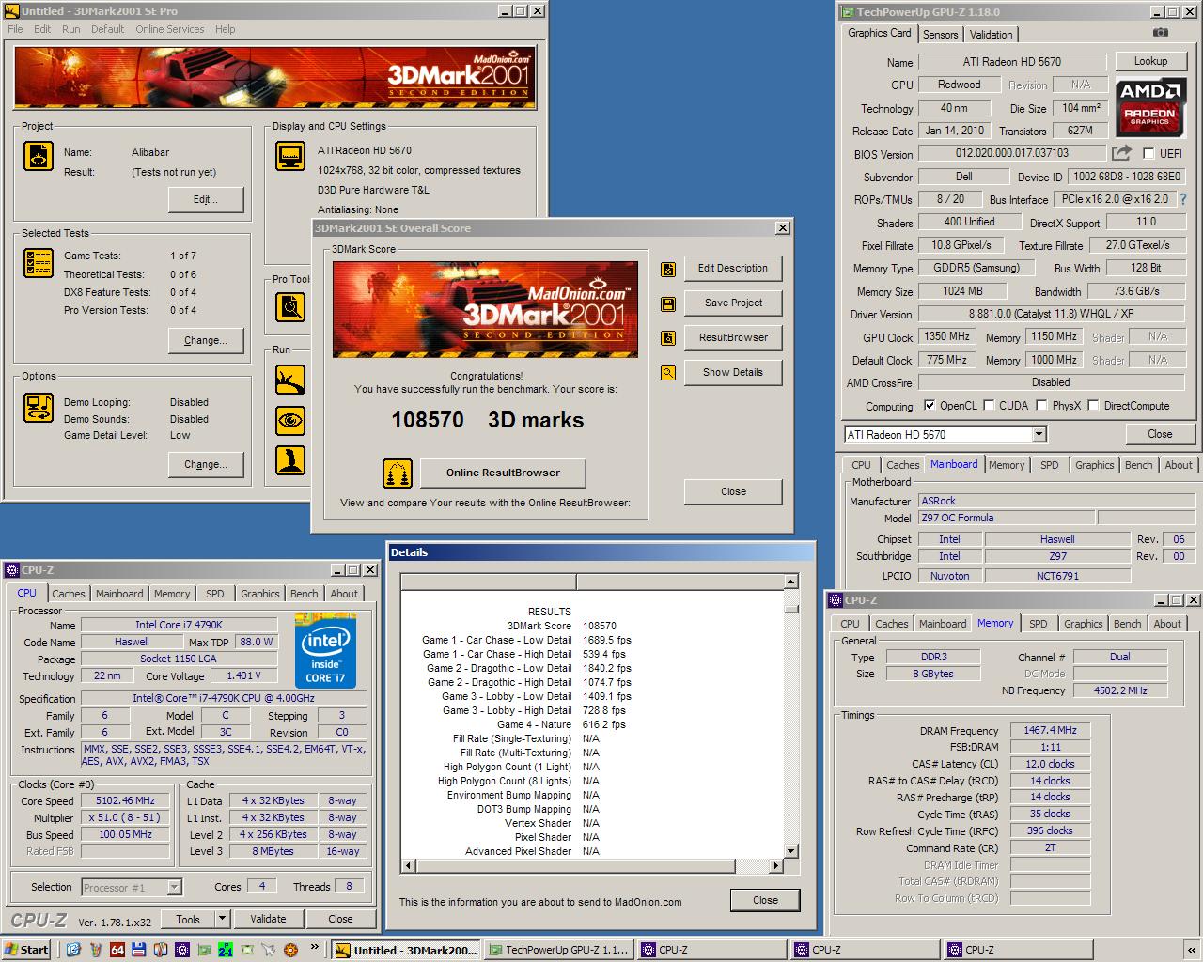Click the ResultBrowser button
Image resolution: width=1203 pixels, height=962 pixels.
pos(733,338)
